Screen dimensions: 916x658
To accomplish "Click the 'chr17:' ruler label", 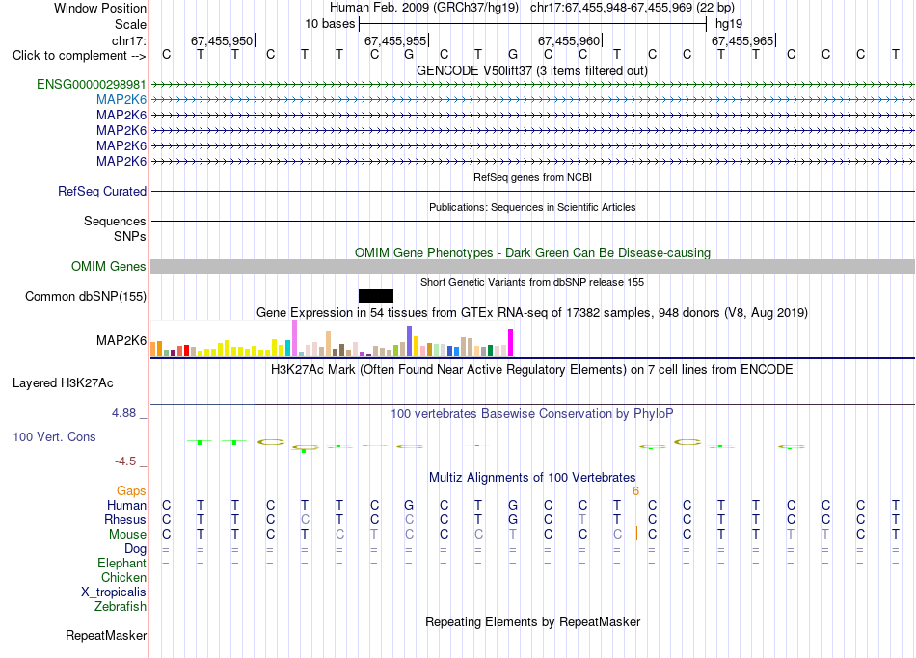I will click(x=129, y=40).
